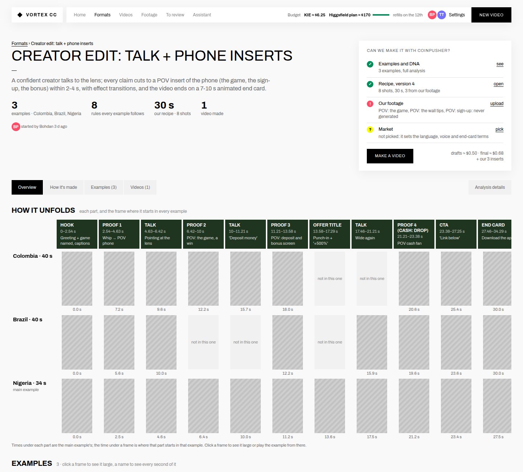Click the Colombia · 40 s example name

(33, 256)
